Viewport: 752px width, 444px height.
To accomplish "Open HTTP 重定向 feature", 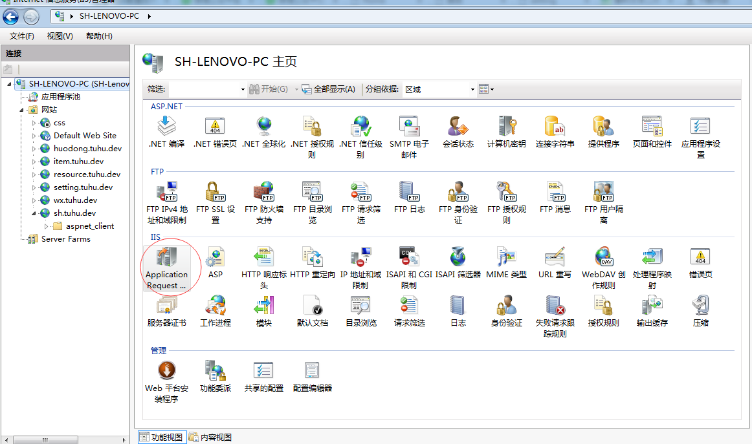I will (312, 262).
